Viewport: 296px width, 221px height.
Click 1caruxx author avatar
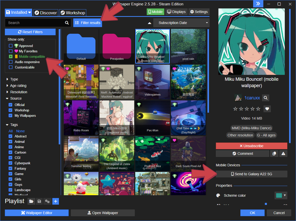238,98
